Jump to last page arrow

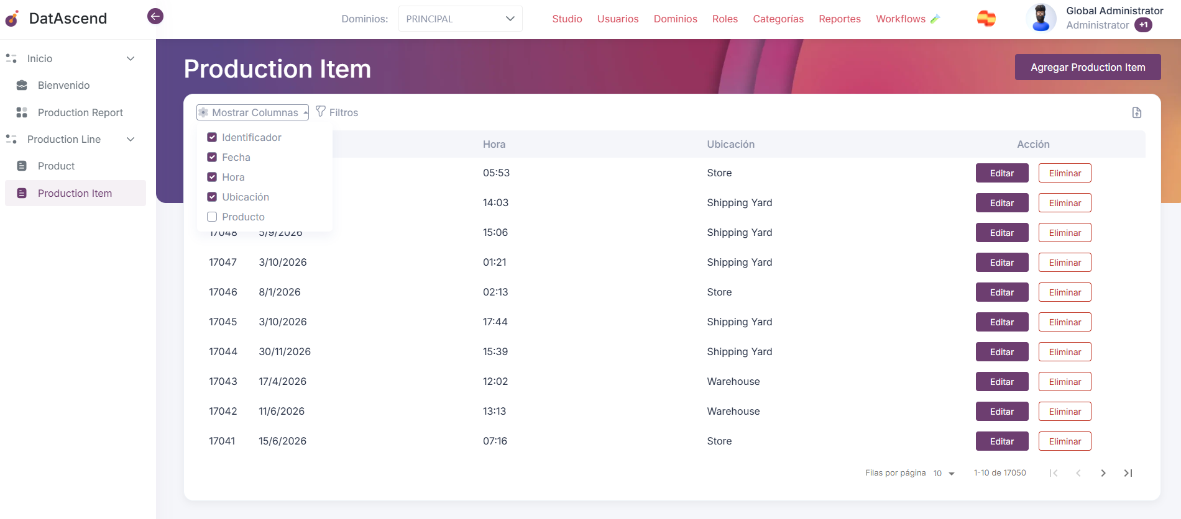point(1128,473)
